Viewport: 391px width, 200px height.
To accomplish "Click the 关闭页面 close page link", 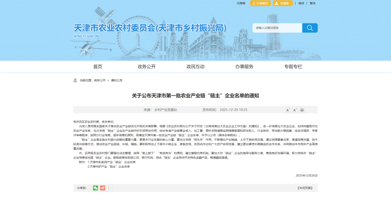I will 305,188.
